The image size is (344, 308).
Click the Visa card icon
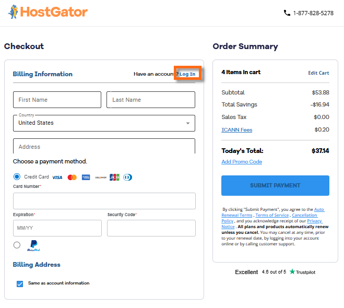tap(57, 177)
